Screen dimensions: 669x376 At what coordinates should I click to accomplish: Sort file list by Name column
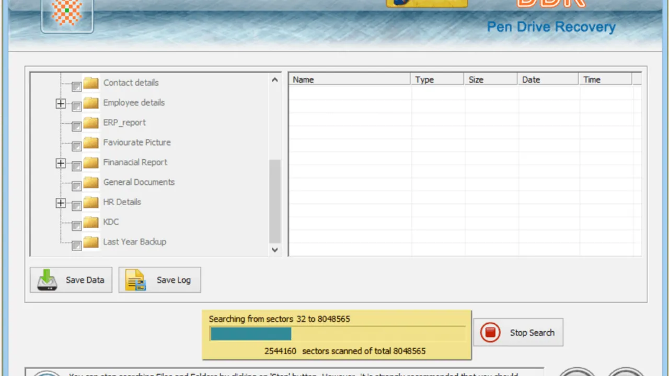coord(350,79)
